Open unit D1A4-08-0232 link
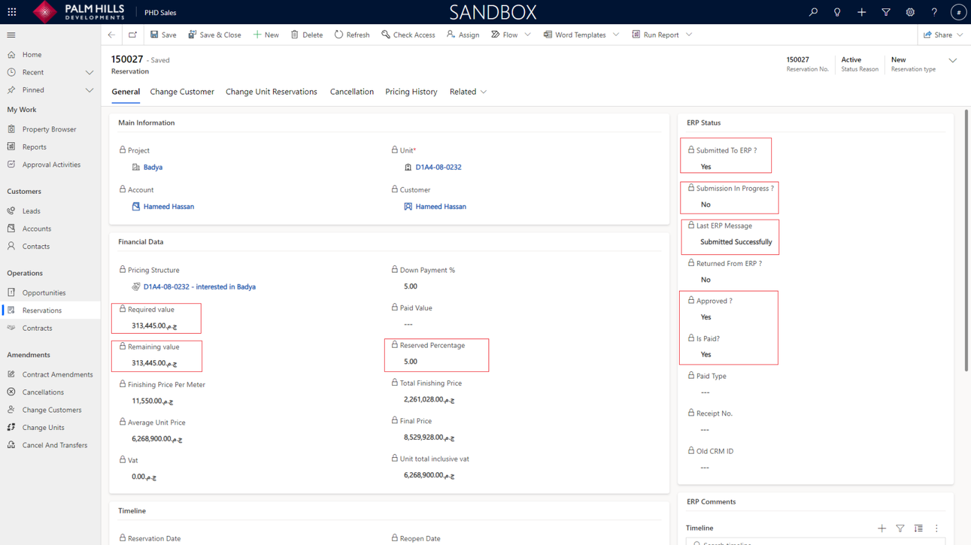 pos(438,167)
